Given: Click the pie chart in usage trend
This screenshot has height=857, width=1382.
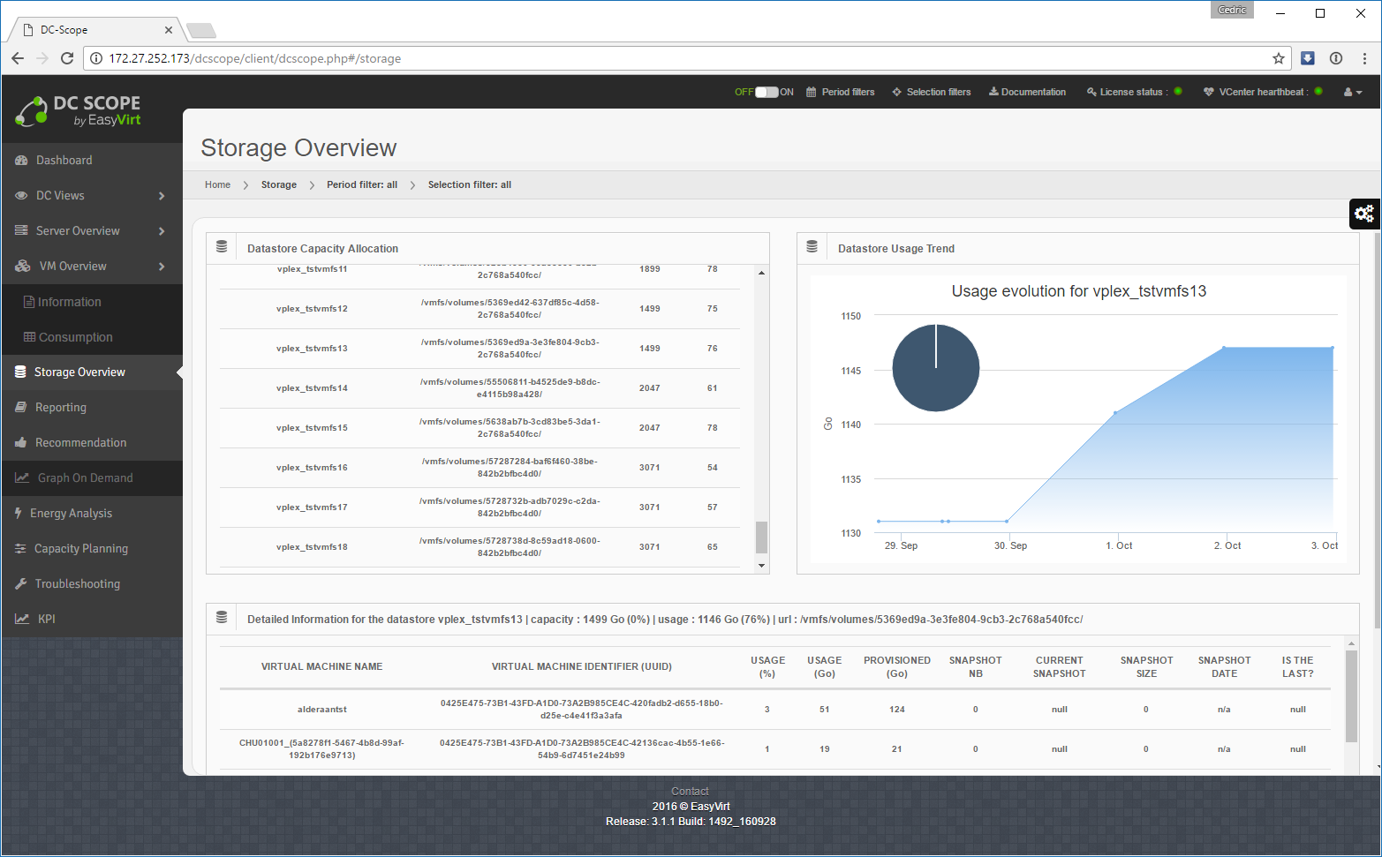Looking at the screenshot, I should pyautogui.click(x=935, y=368).
